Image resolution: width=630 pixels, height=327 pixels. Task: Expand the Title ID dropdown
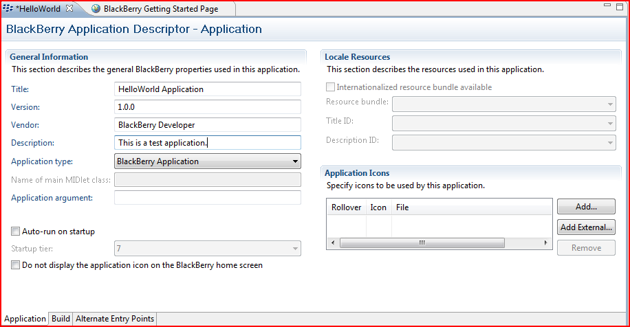click(x=504, y=123)
